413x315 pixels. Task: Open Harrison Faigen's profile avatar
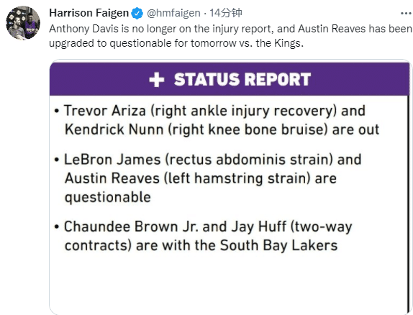click(x=23, y=23)
